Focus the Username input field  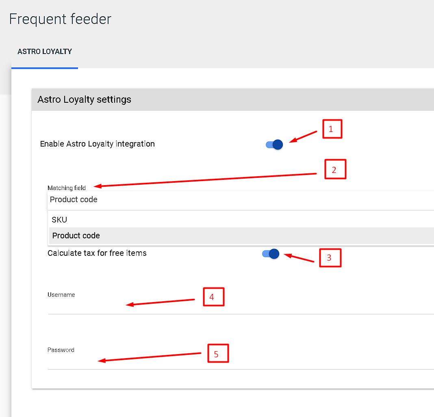[240, 307]
